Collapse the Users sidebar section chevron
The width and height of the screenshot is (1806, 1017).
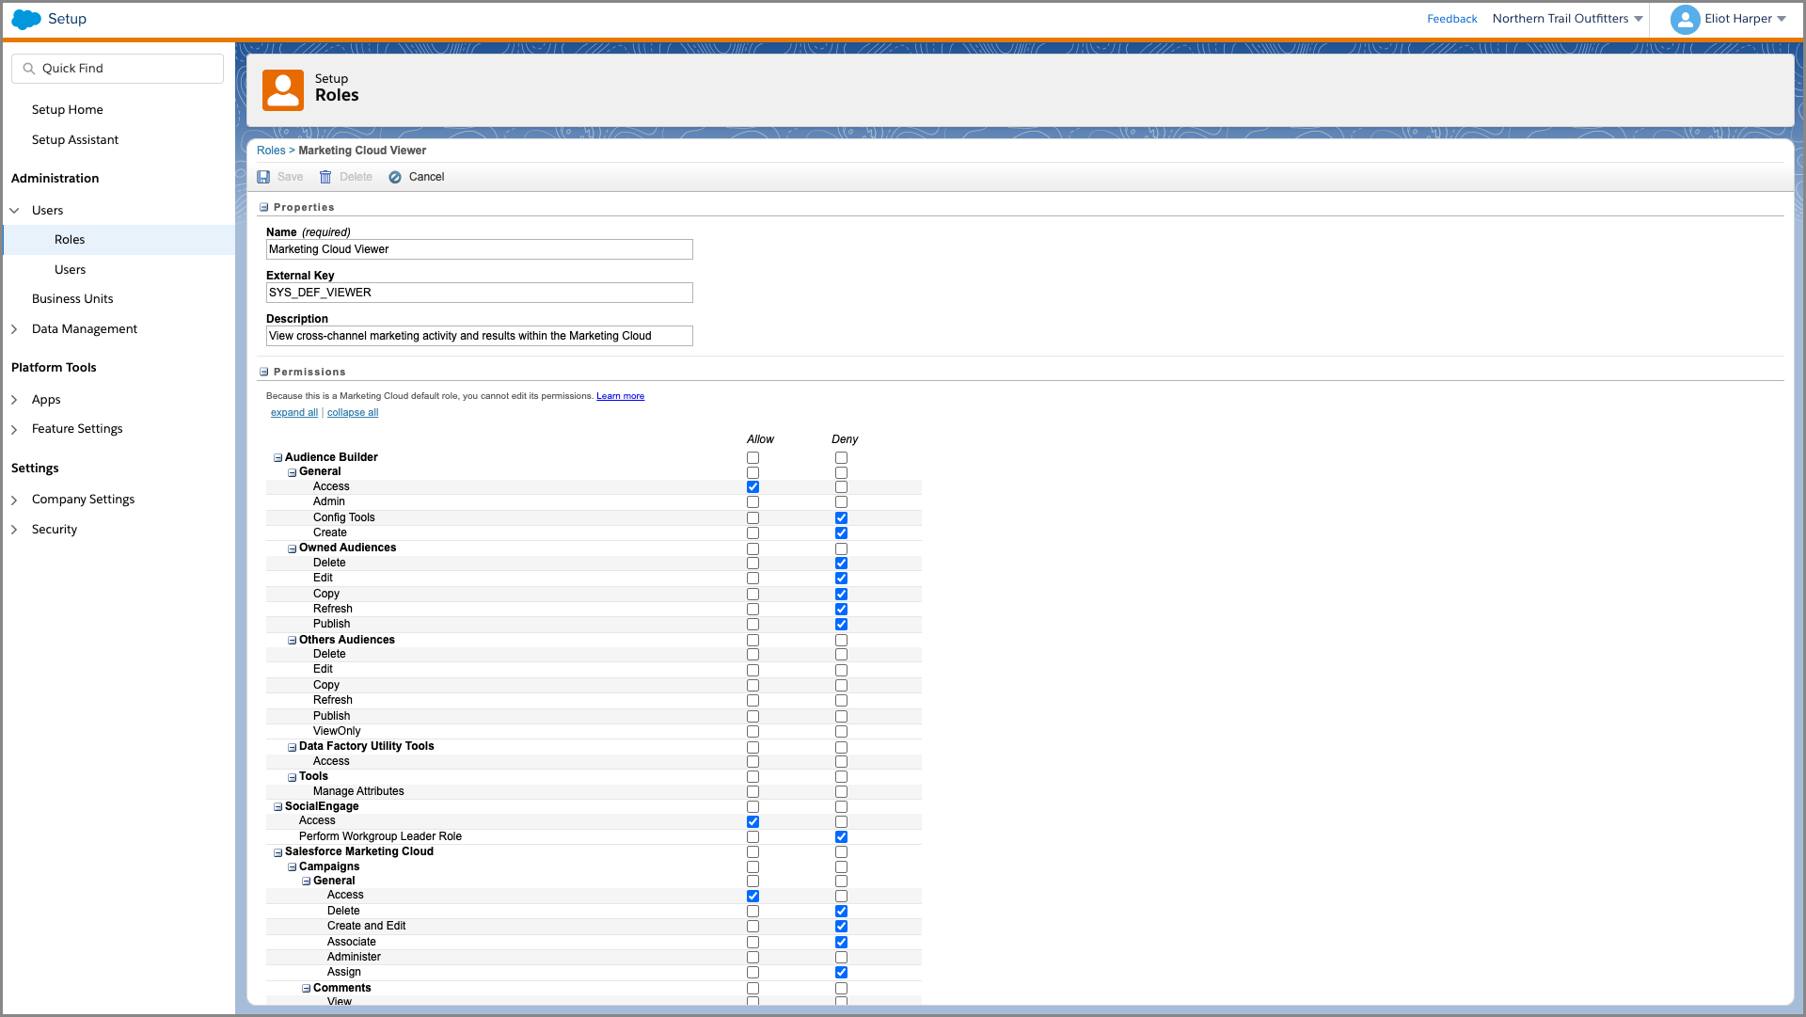pyautogui.click(x=14, y=211)
